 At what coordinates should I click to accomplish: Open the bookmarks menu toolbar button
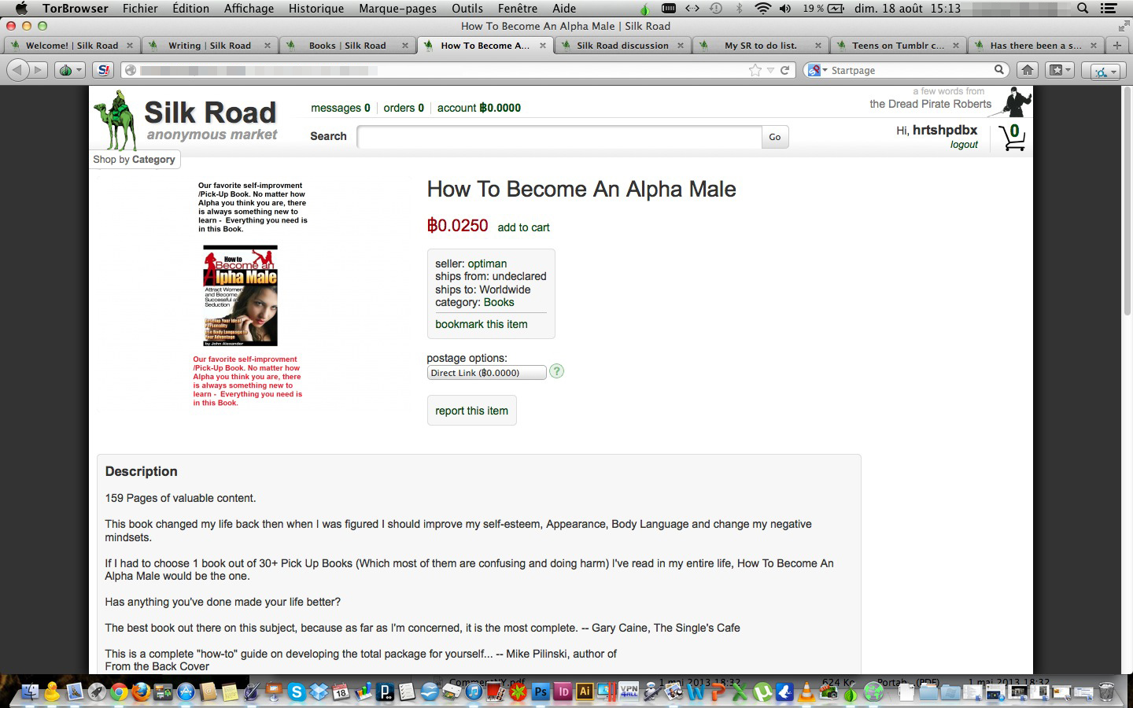pyautogui.click(x=1059, y=70)
